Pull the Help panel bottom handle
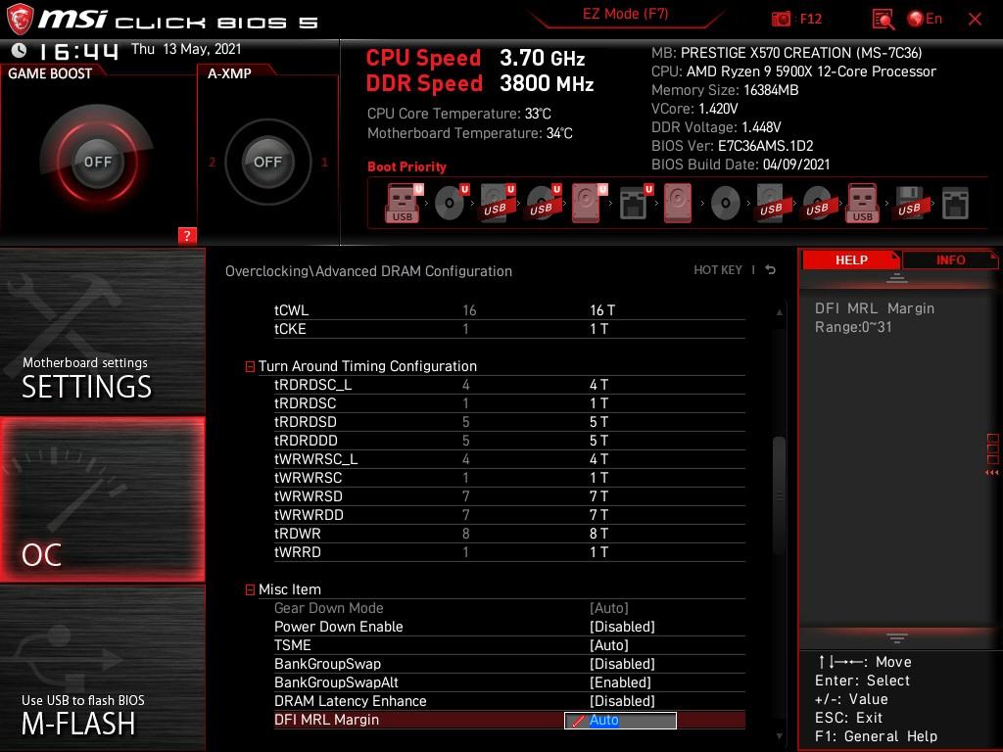The height and width of the screenshot is (752, 1003). (897, 638)
